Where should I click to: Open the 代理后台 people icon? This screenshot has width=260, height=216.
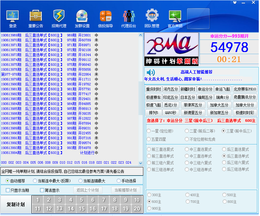[x=129, y=16]
